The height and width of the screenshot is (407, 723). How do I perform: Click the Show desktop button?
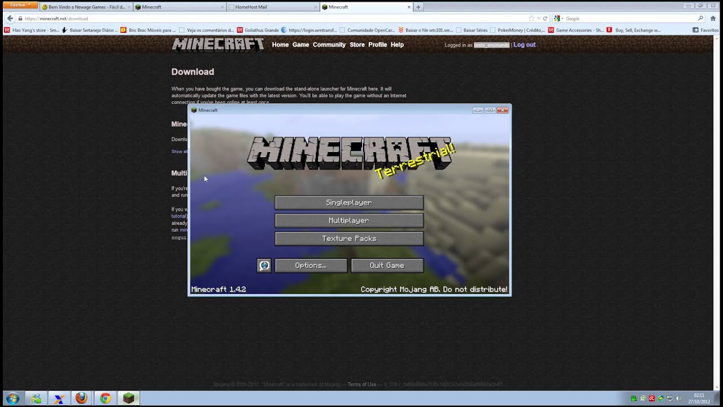(717, 399)
